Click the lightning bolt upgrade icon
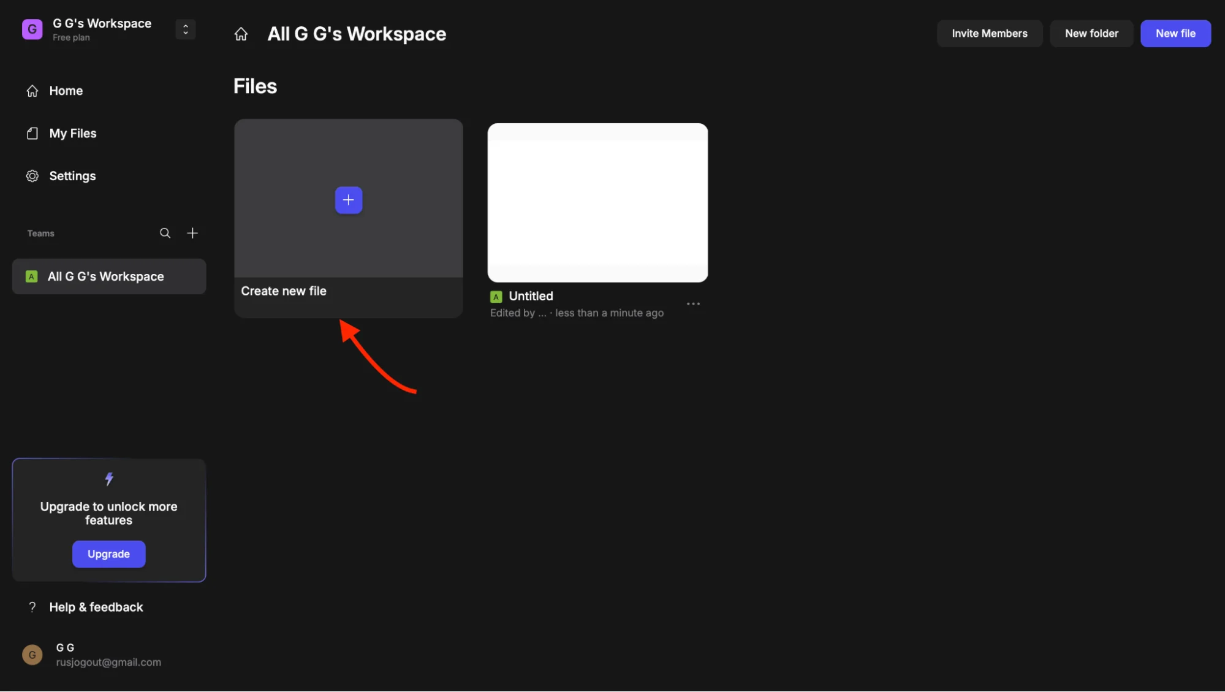The image size is (1225, 692). click(x=109, y=479)
